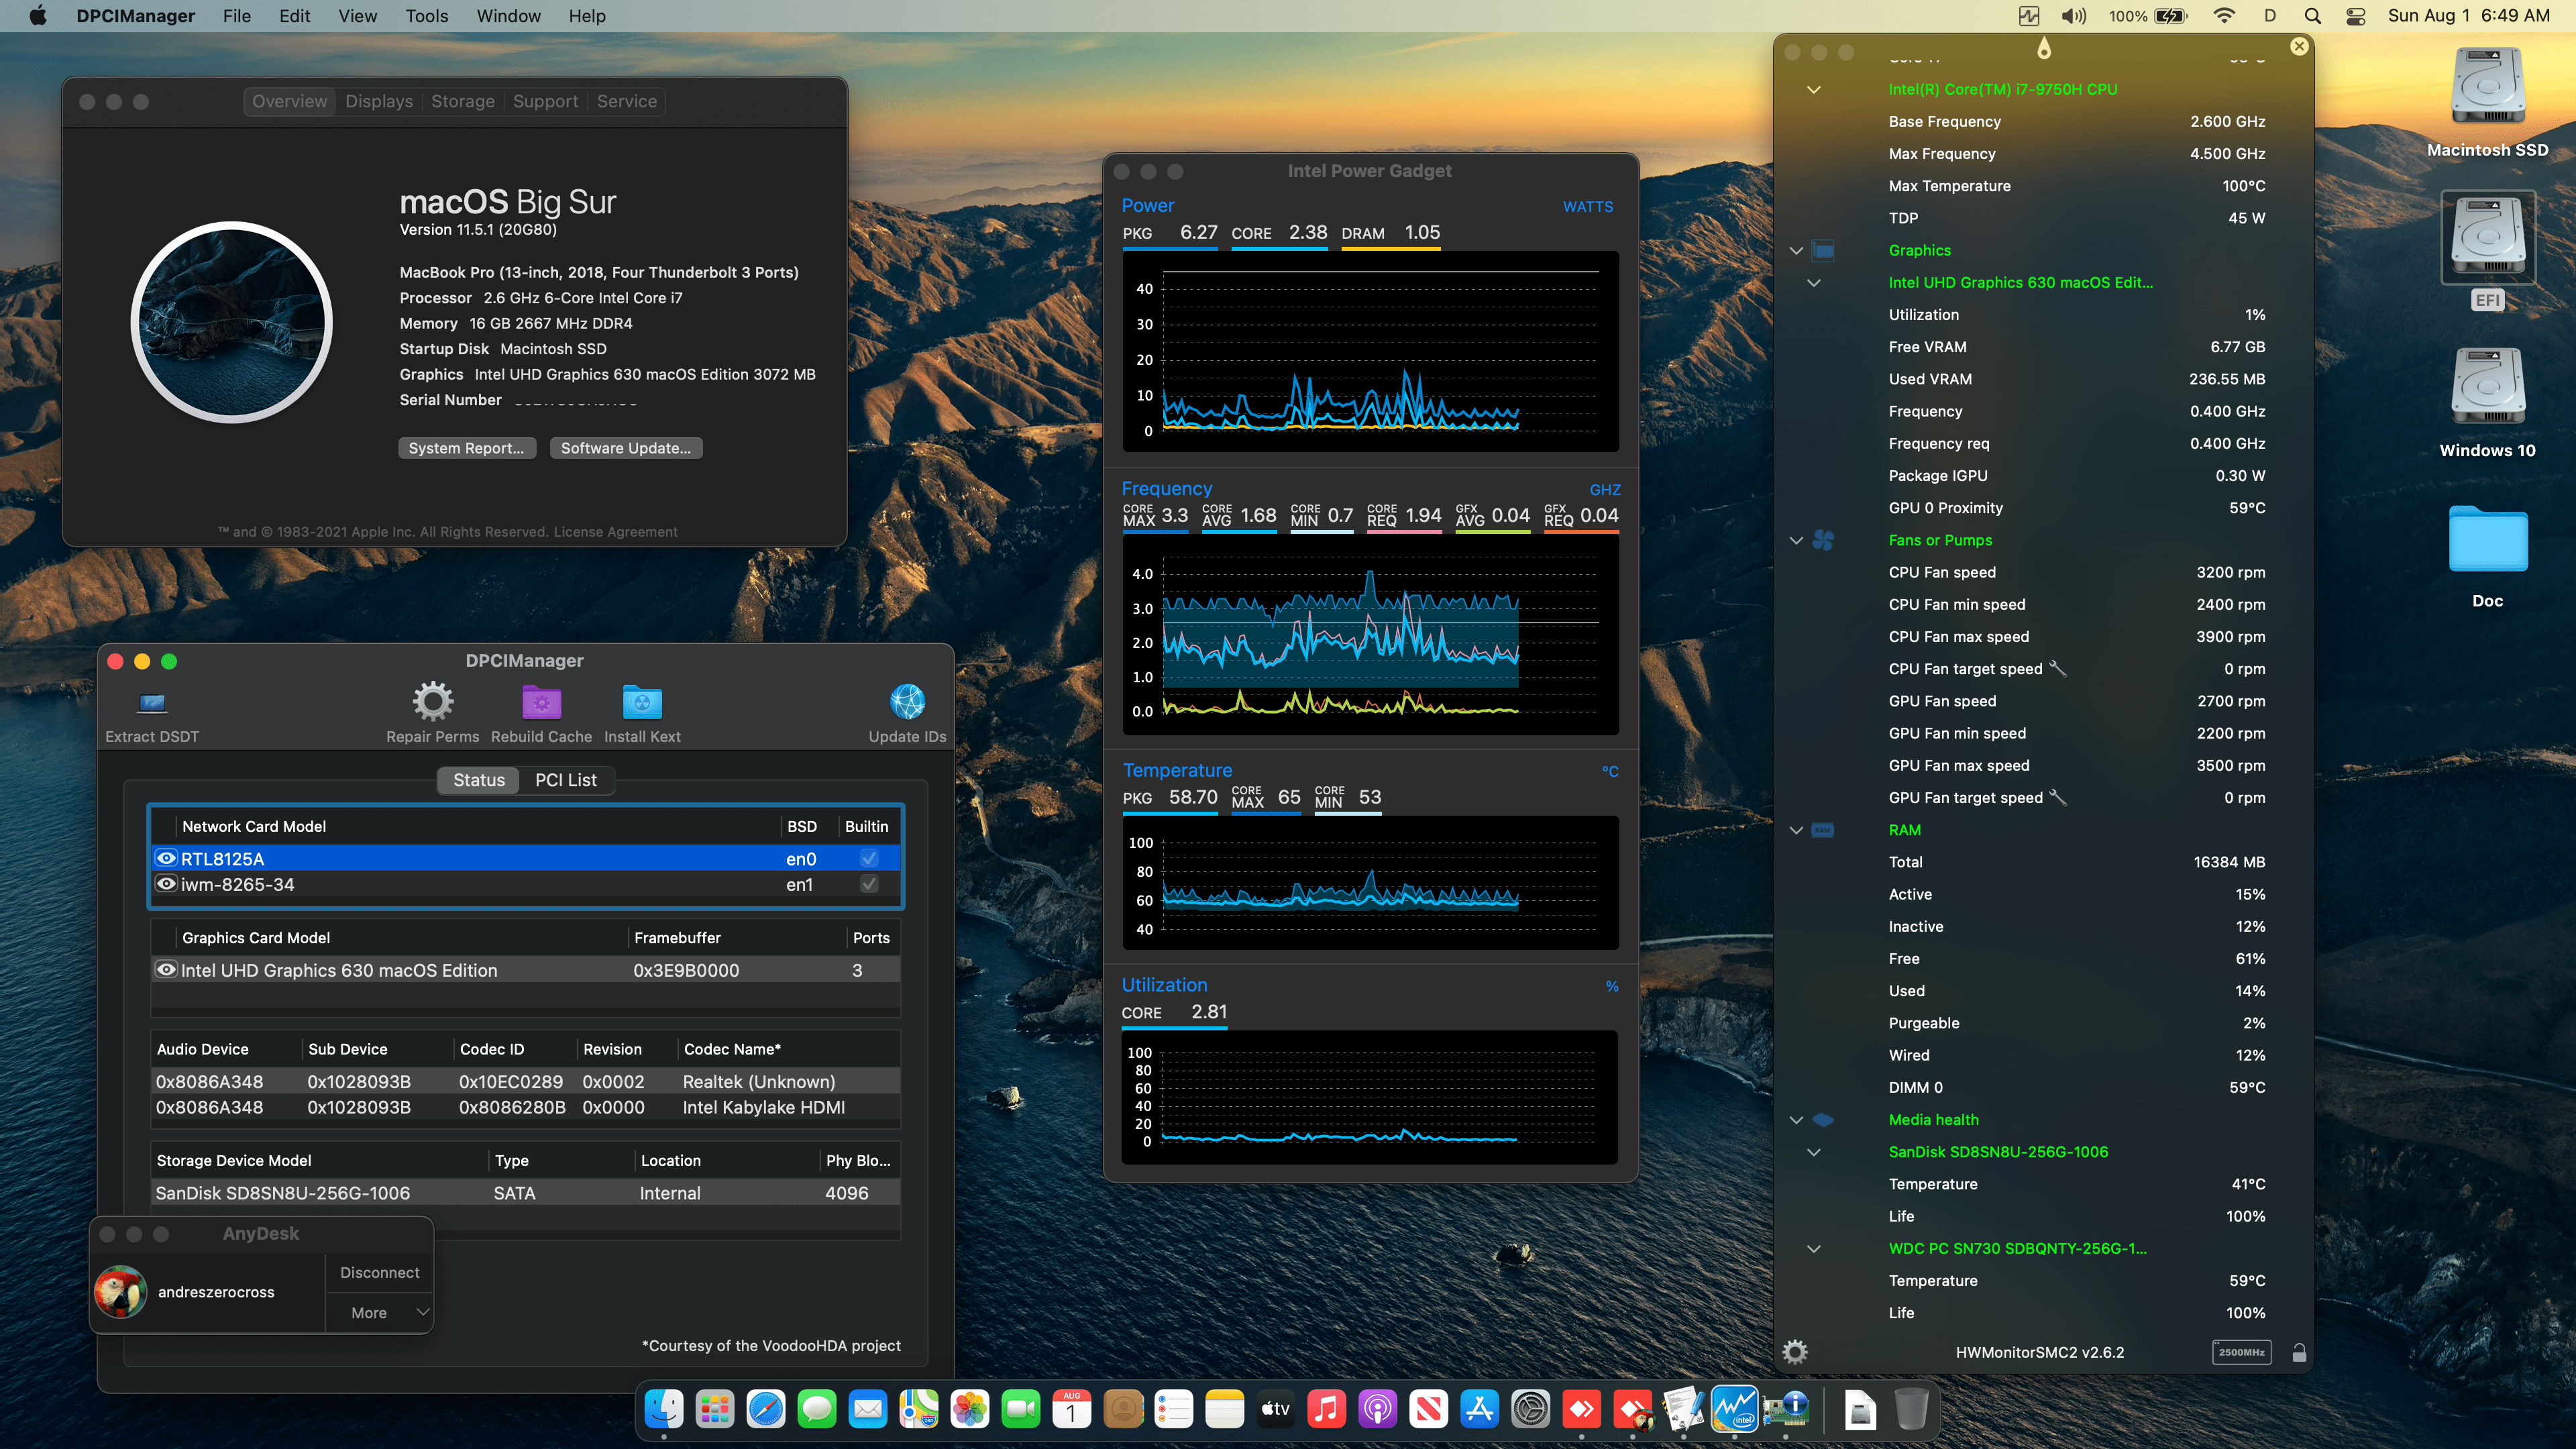
Task: Collapse the RAM group
Action: (1796, 830)
